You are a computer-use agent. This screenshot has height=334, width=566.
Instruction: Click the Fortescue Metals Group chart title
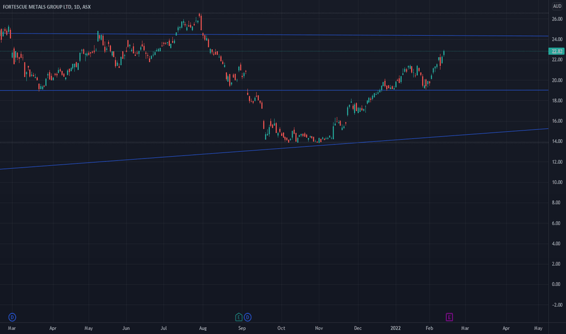(x=47, y=7)
